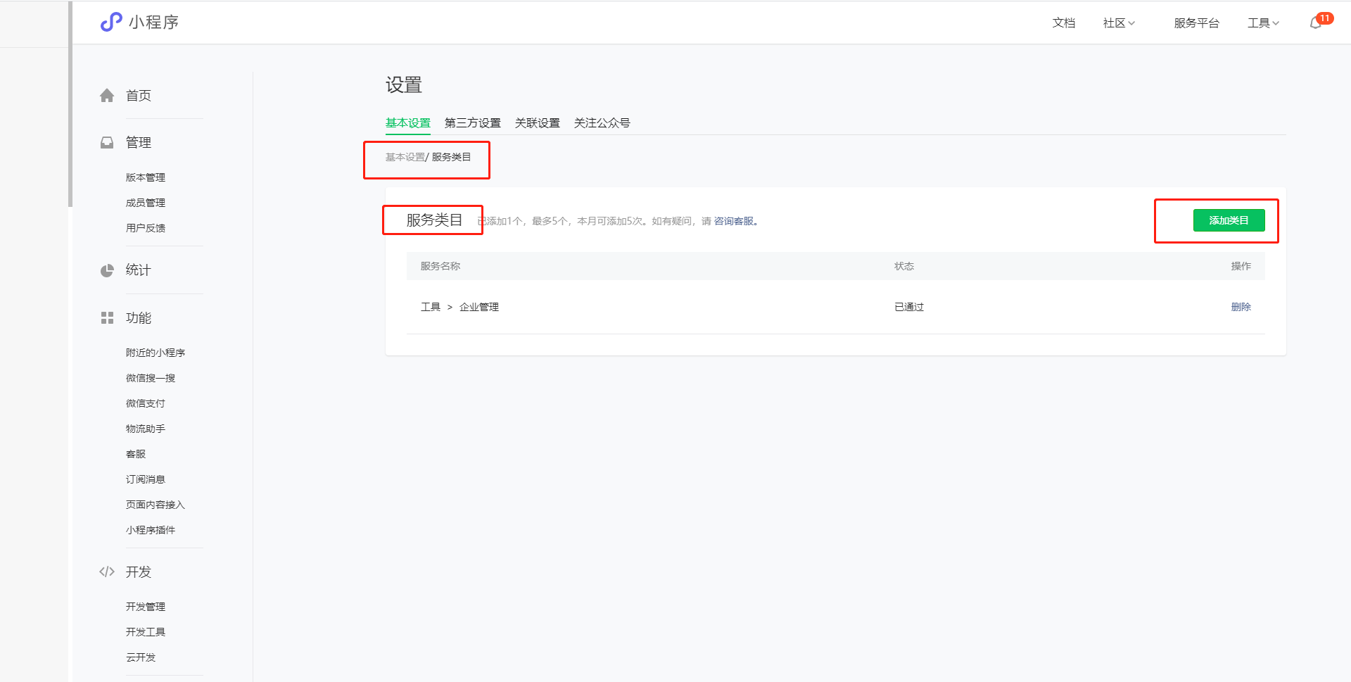
Task: Open 服务平台 in the top navigation
Action: coord(1196,23)
